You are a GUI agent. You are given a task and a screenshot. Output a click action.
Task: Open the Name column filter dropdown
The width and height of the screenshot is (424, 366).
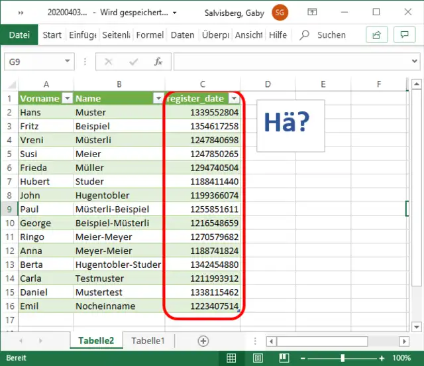tap(158, 98)
